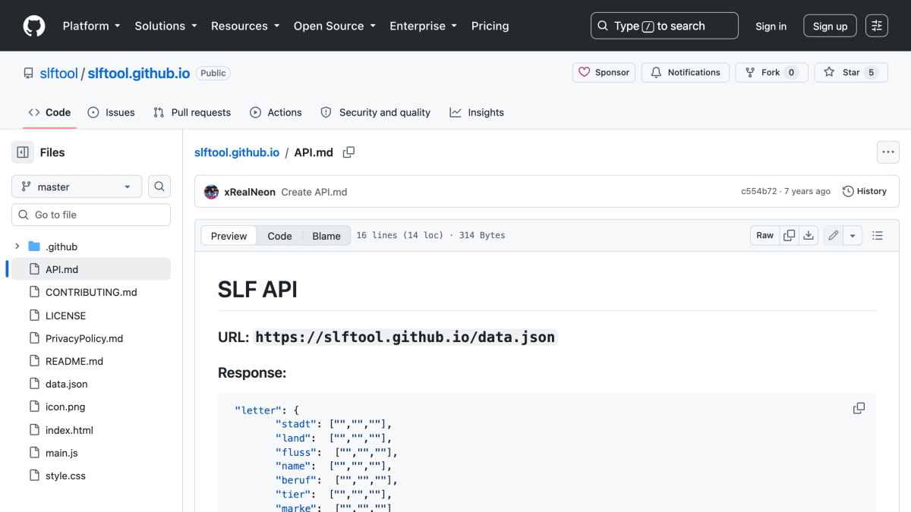Click the edit pencil icon
Viewport: 911px width, 512px height.
(x=834, y=235)
